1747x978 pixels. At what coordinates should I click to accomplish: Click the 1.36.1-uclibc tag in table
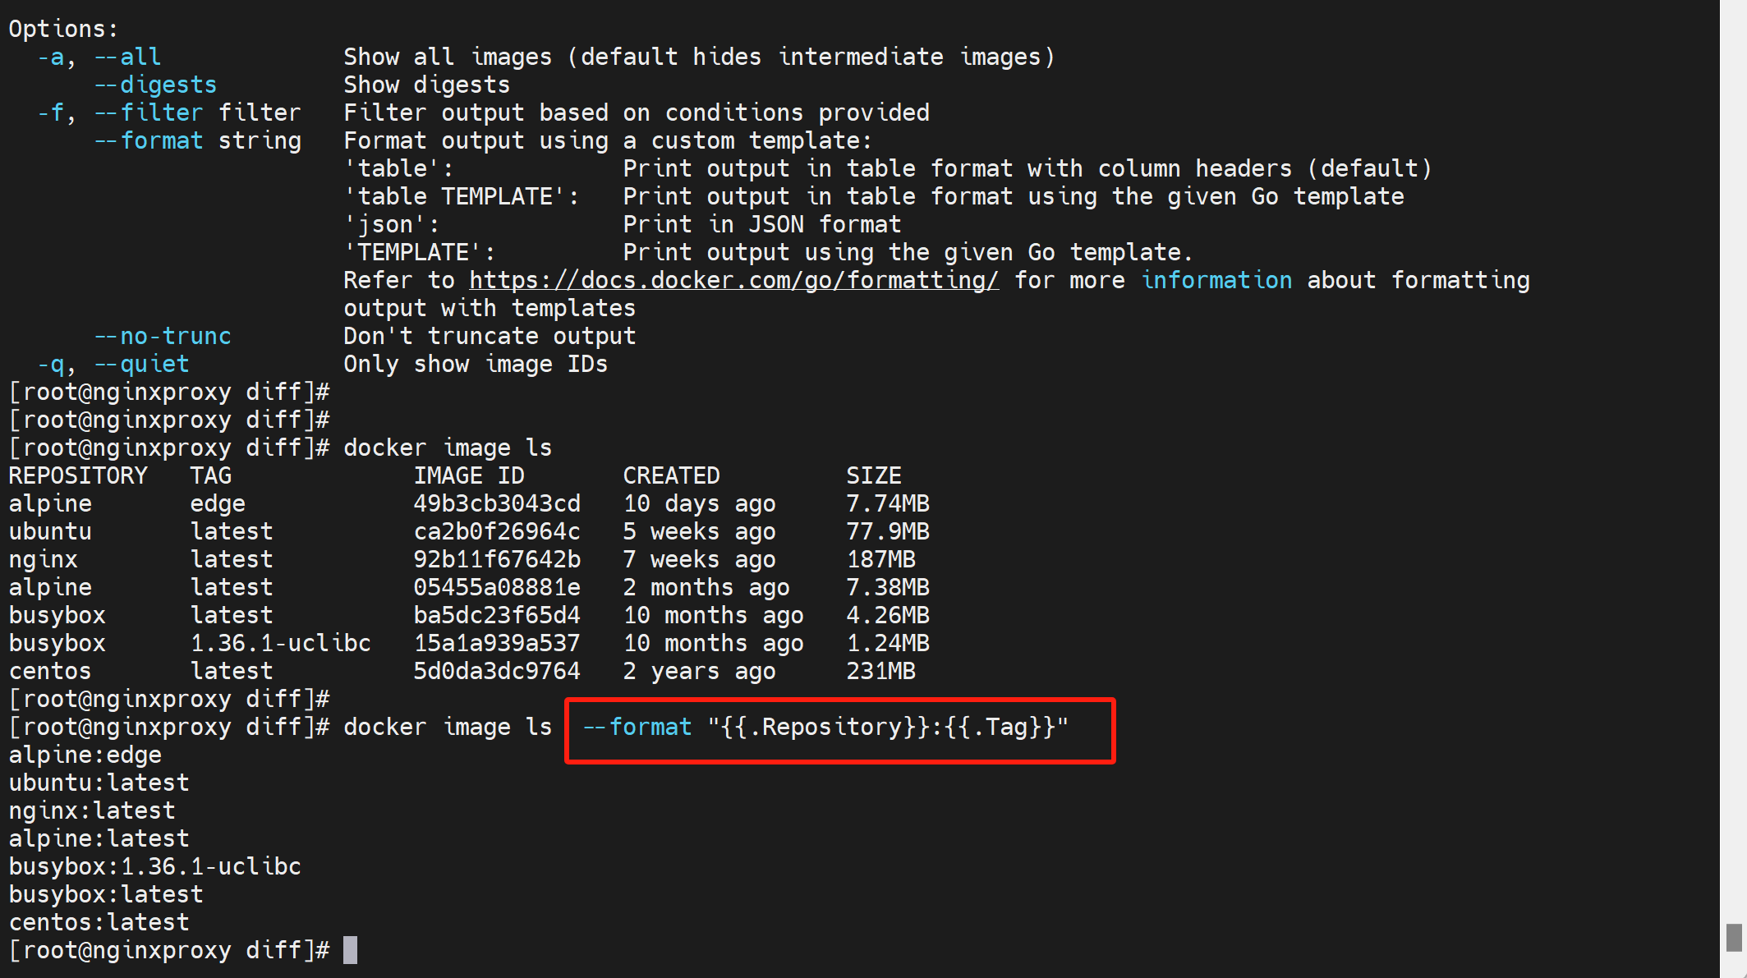(280, 643)
